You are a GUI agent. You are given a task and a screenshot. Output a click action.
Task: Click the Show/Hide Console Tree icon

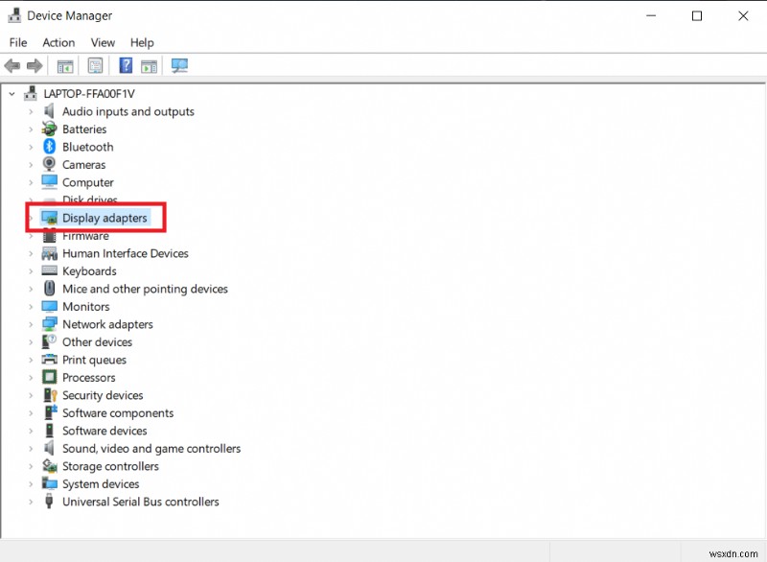64,65
